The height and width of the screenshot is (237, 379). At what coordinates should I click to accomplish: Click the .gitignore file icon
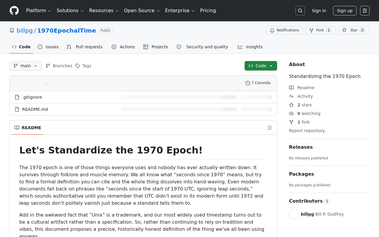(x=17, y=97)
